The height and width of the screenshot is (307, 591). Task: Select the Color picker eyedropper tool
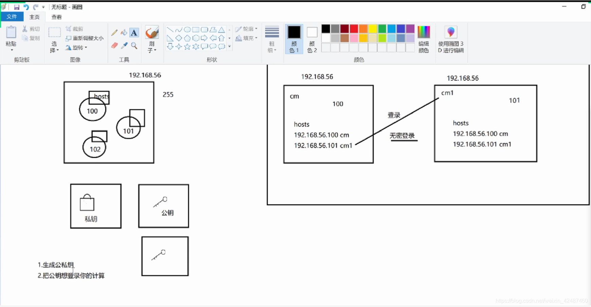click(124, 45)
